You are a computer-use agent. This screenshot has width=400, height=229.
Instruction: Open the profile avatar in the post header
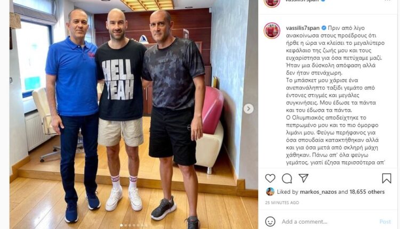(x=272, y=1)
